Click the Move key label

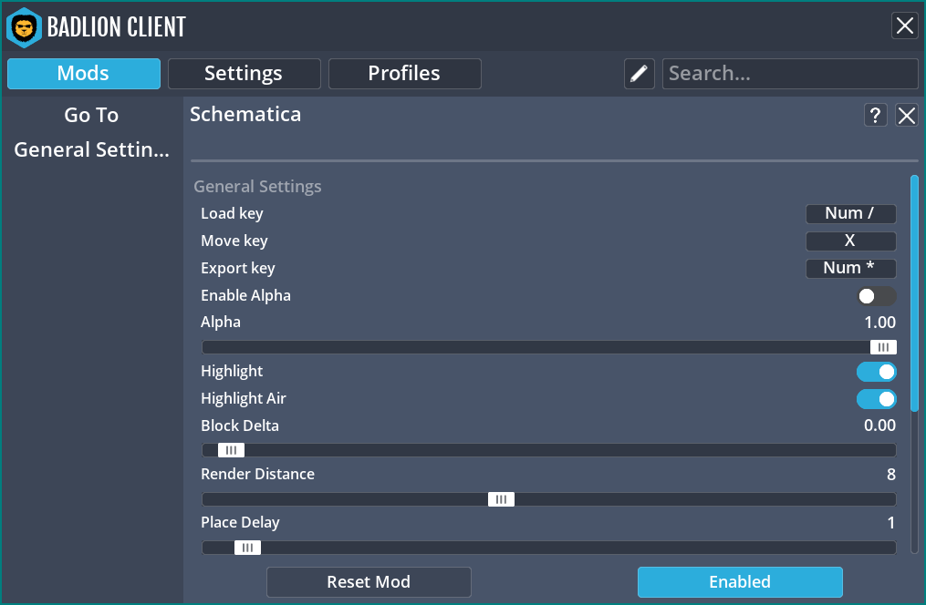click(234, 241)
